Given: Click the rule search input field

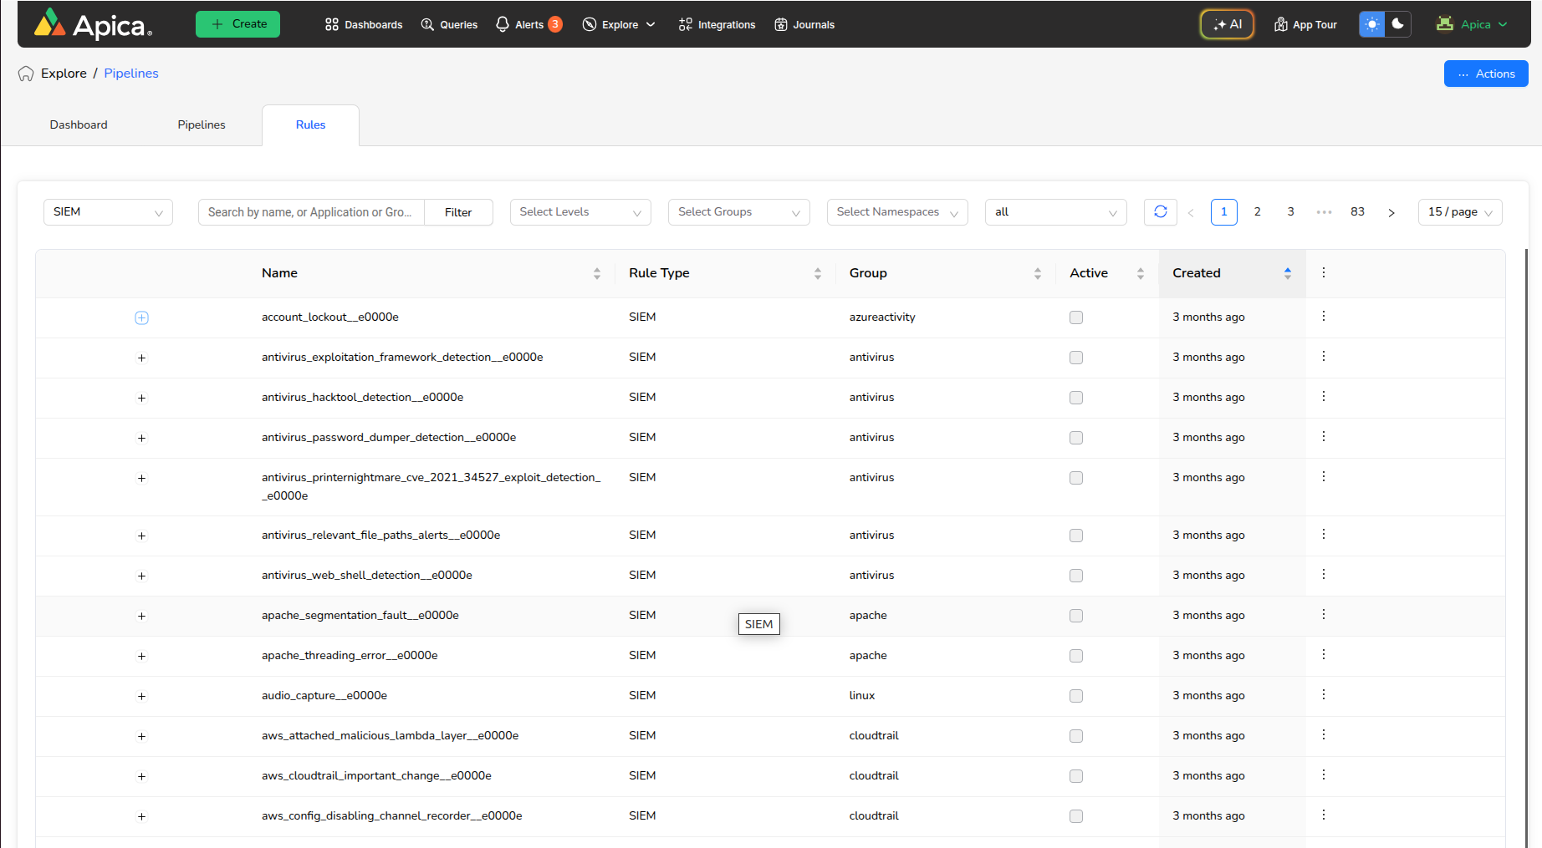Looking at the screenshot, I should tap(310, 212).
